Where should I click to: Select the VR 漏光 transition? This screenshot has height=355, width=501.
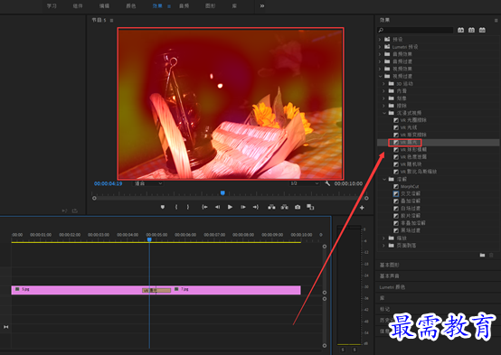pyautogui.click(x=405, y=143)
